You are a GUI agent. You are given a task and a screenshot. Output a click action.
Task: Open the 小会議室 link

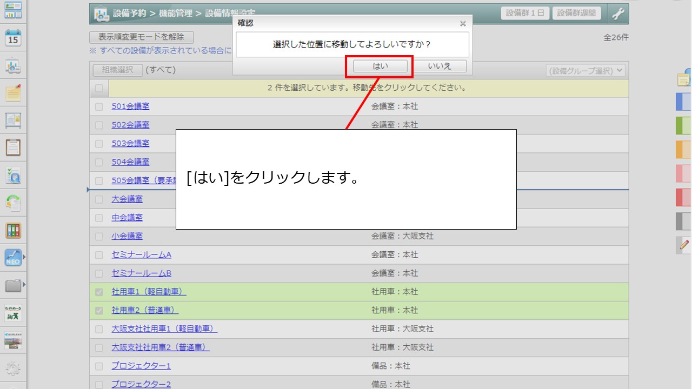point(127,236)
